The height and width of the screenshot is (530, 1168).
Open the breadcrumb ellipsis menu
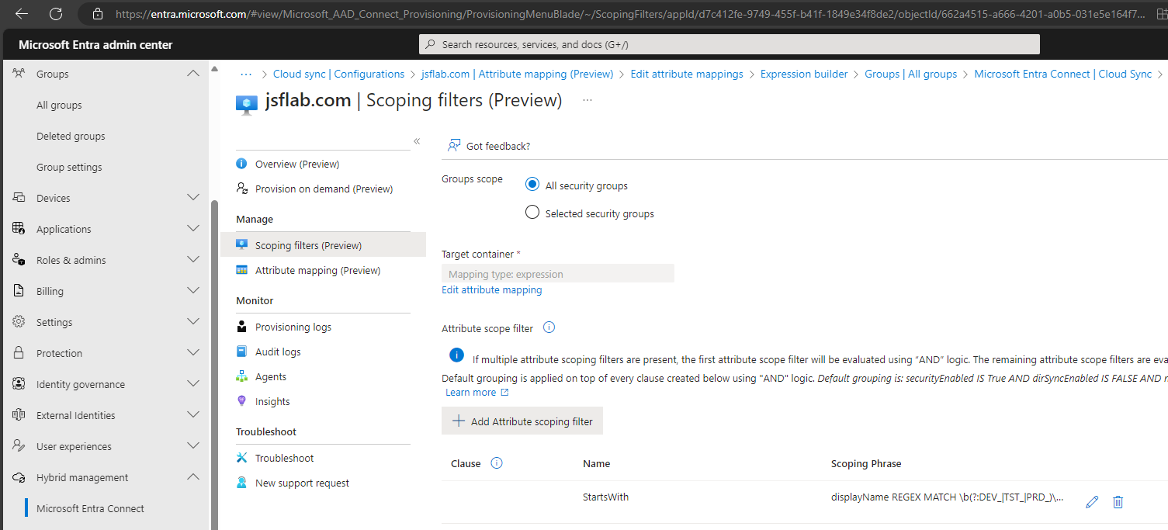coord(246,74)
